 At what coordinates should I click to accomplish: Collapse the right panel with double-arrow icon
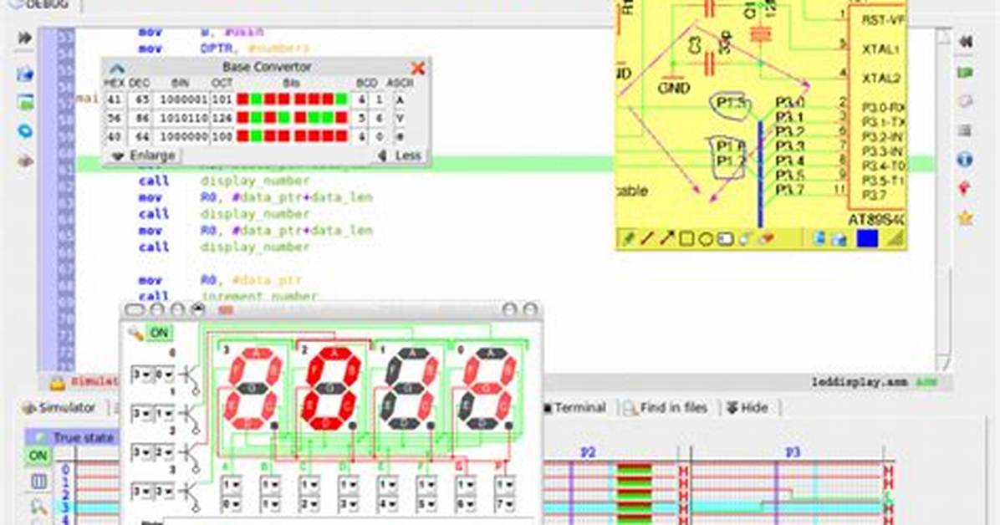[x=966, y=42]
